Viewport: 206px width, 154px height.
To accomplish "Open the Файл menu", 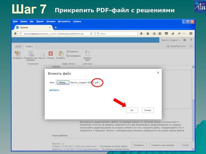I will [15, 21].
